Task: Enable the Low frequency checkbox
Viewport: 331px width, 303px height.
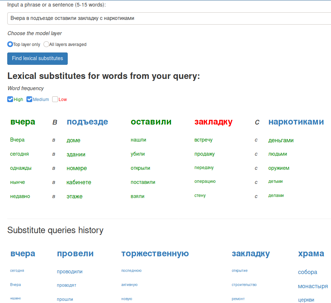Action: coord(55,99)
